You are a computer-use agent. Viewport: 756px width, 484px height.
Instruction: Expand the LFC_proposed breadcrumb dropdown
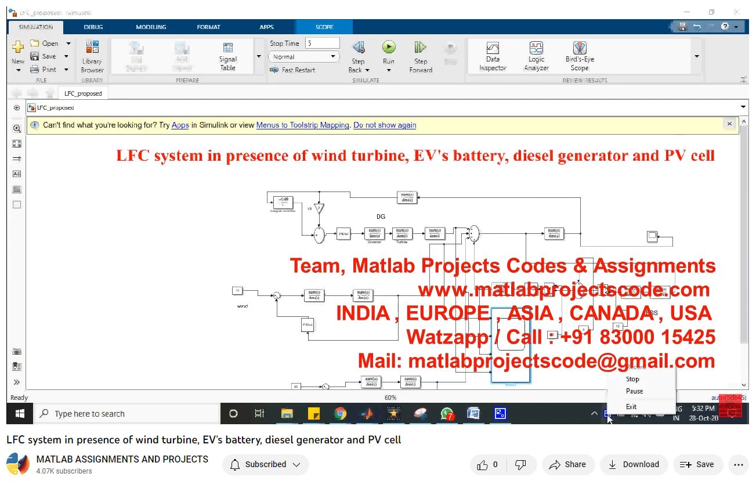743,107
